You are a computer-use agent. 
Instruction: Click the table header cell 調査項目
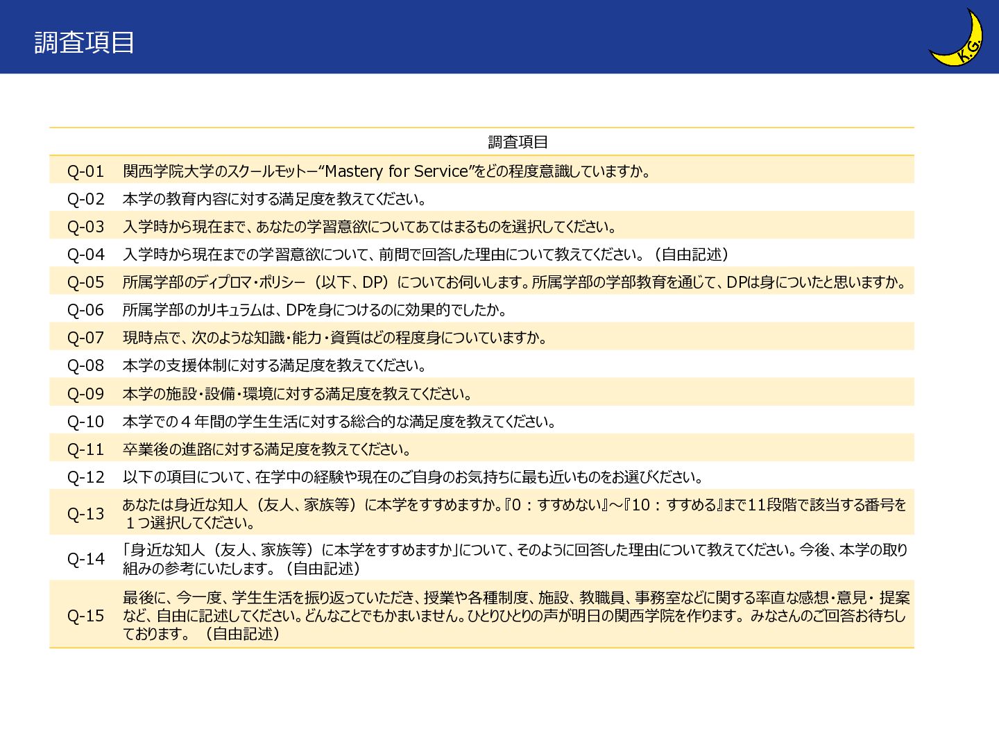[x=518, y=142]
